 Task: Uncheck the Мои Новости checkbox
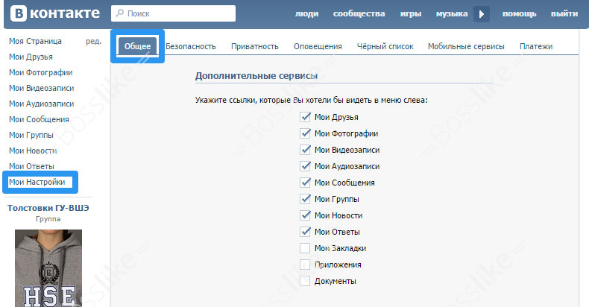pos(305,215)
